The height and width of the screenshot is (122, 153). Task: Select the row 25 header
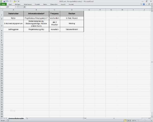click(2, 81)
